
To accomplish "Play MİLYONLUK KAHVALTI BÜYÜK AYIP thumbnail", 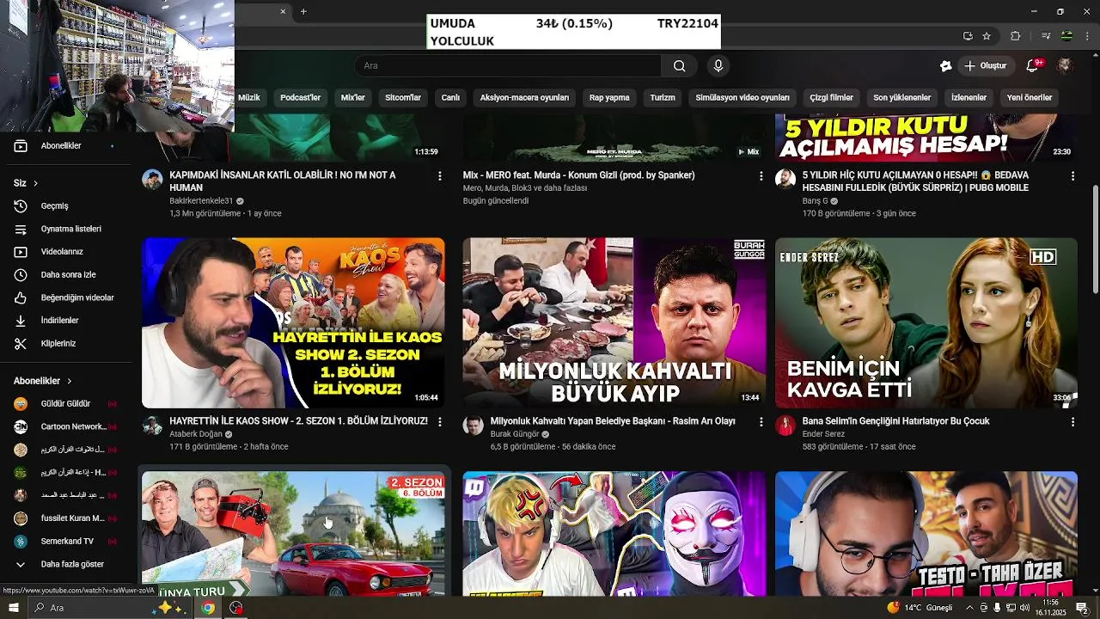I will pyautogui.click(x=614, y=323).
